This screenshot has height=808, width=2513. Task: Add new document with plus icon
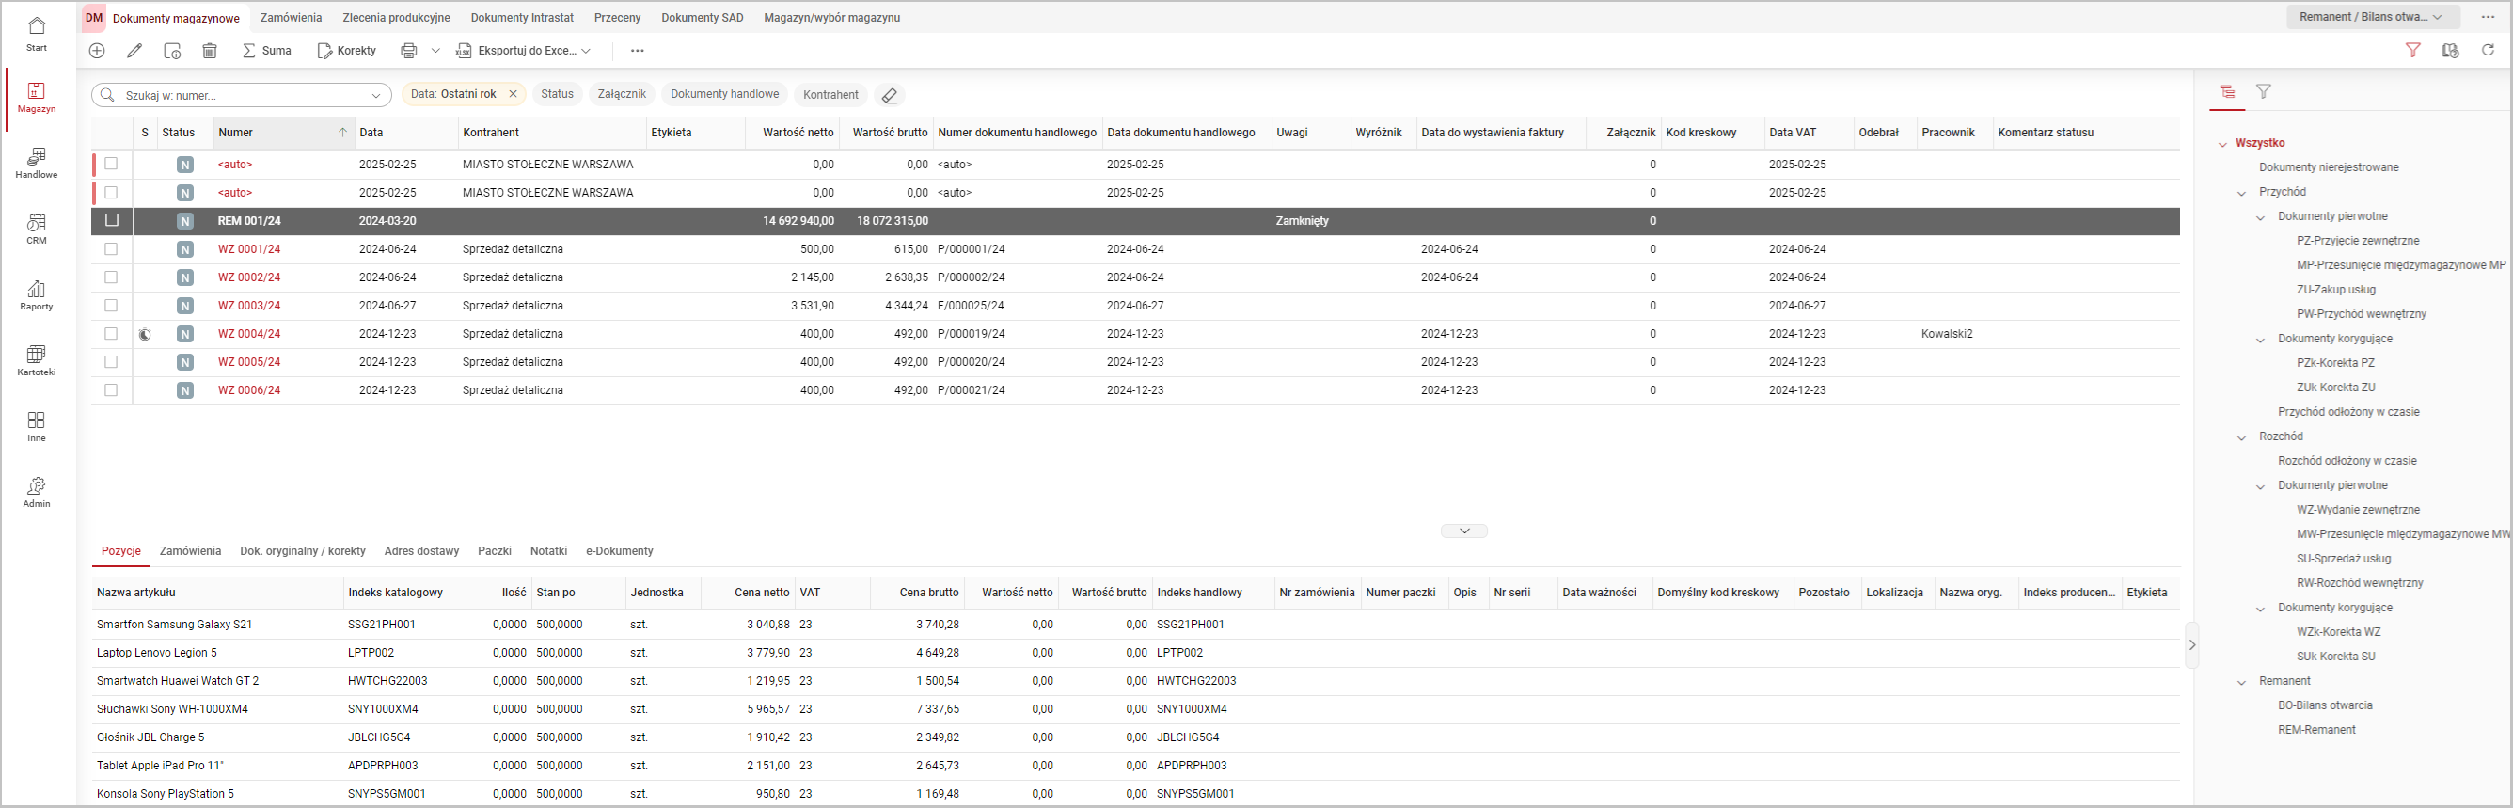[97, 51]
